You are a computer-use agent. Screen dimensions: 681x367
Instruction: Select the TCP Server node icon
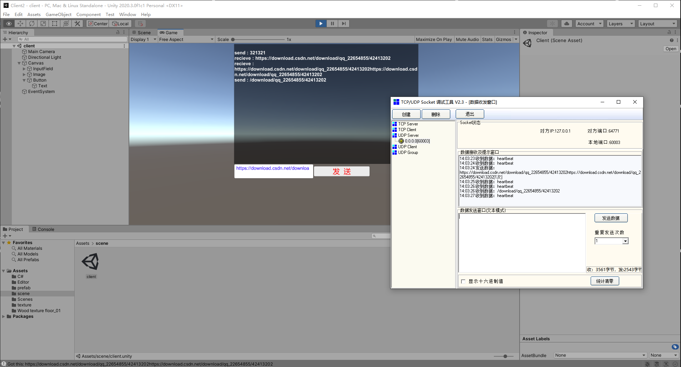[395, 124]
